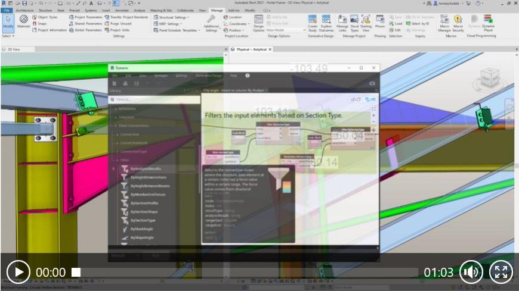Click Explore Outcomes
Image resolution: width=519 pixels, height=291 pixels.
pyautogui.click(x=326, y=23)
